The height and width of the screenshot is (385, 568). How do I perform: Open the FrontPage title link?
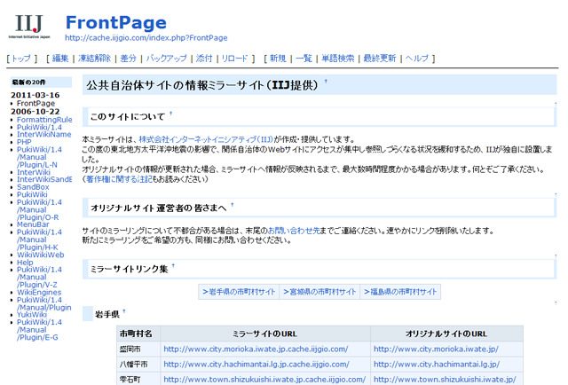click(x=116, y=22)
